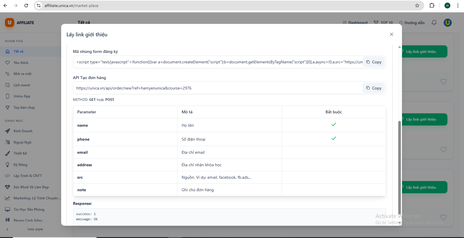View site information icon in address bar

point(39,6)
